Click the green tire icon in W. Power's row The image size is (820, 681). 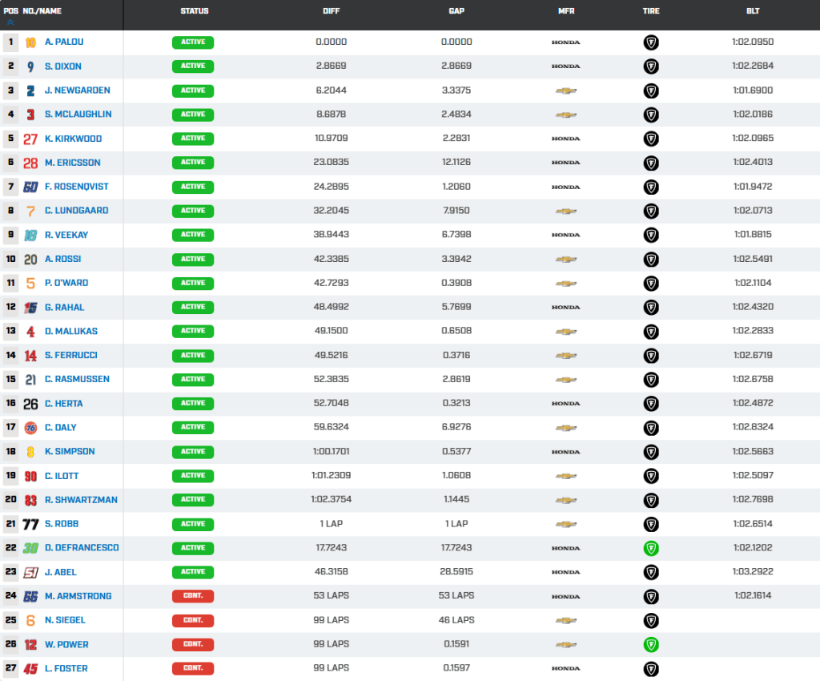coord(651,644)
